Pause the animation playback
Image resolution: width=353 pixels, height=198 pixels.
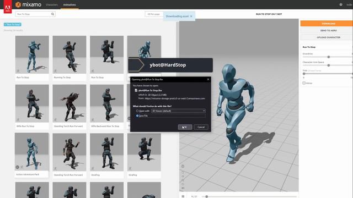[x=183, y=196]
